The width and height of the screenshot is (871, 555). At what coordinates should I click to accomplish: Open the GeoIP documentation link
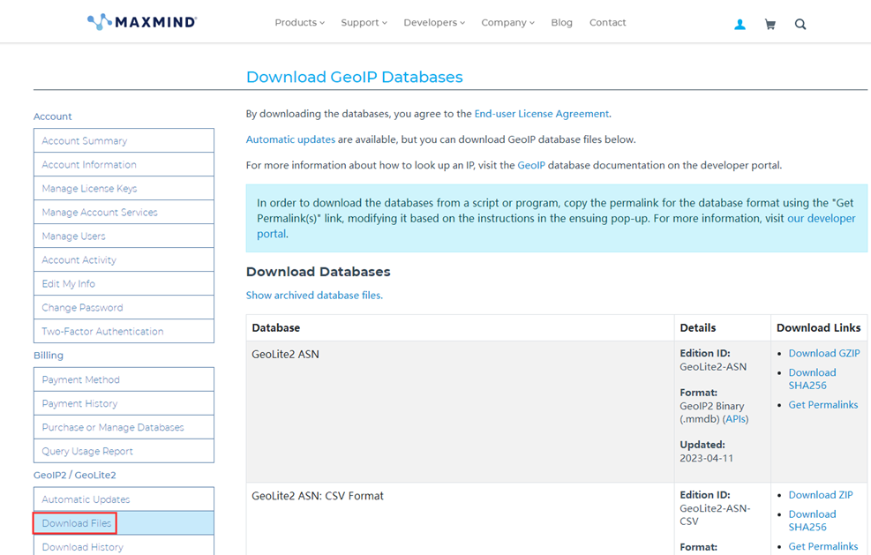click(531, 165)
